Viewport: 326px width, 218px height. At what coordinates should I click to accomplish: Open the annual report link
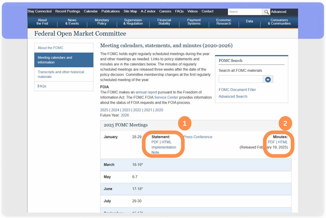[x=146, y=92]
